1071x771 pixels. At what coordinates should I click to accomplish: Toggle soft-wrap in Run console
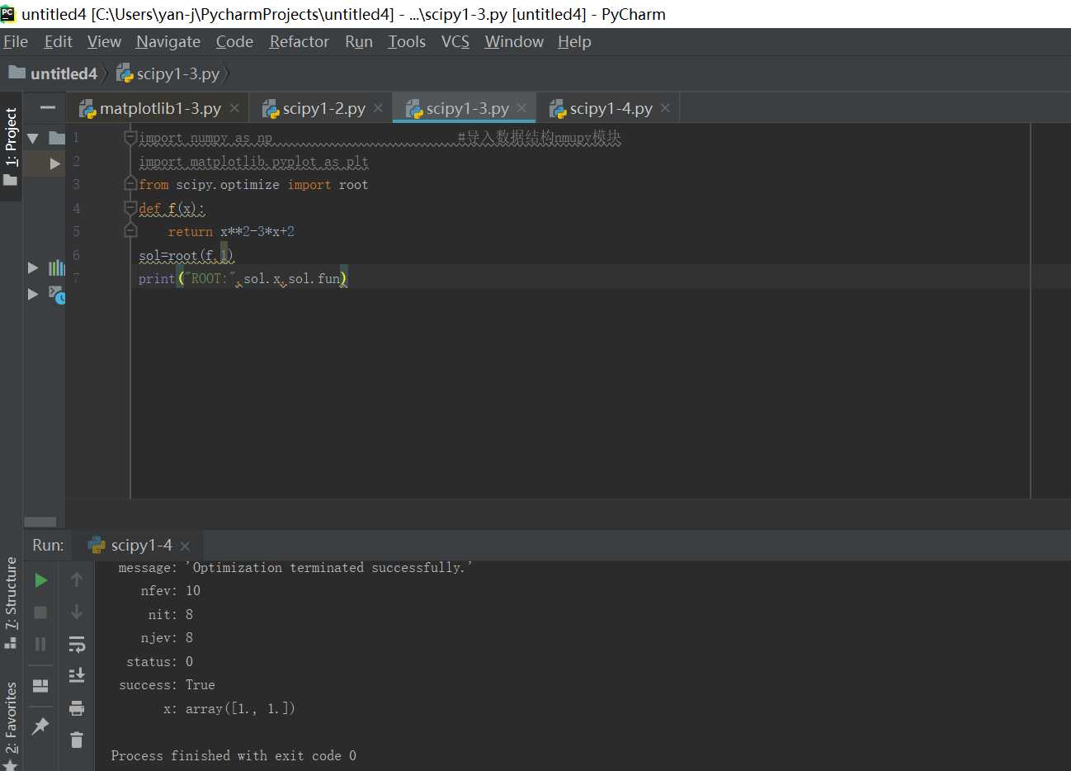pyautogui.click(x=77, y=644)
